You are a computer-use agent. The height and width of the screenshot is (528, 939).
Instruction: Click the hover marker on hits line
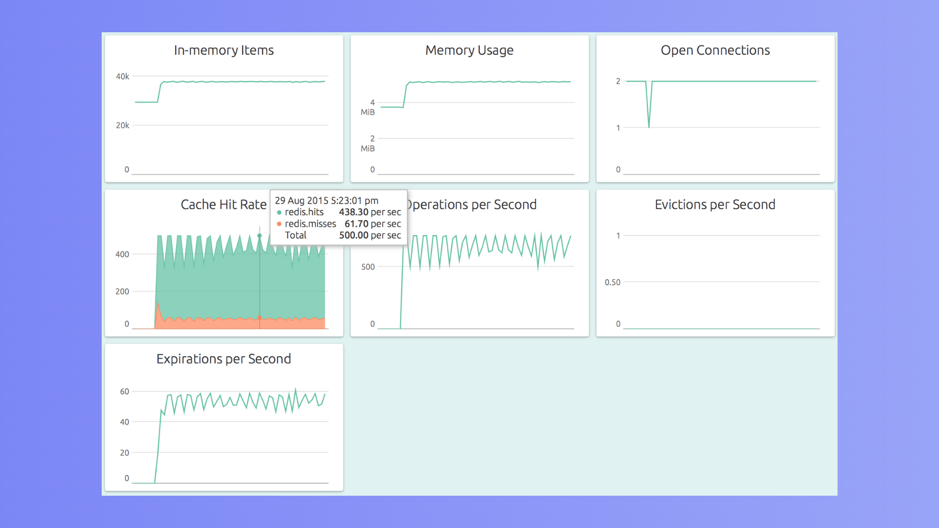tap(260, 236)
